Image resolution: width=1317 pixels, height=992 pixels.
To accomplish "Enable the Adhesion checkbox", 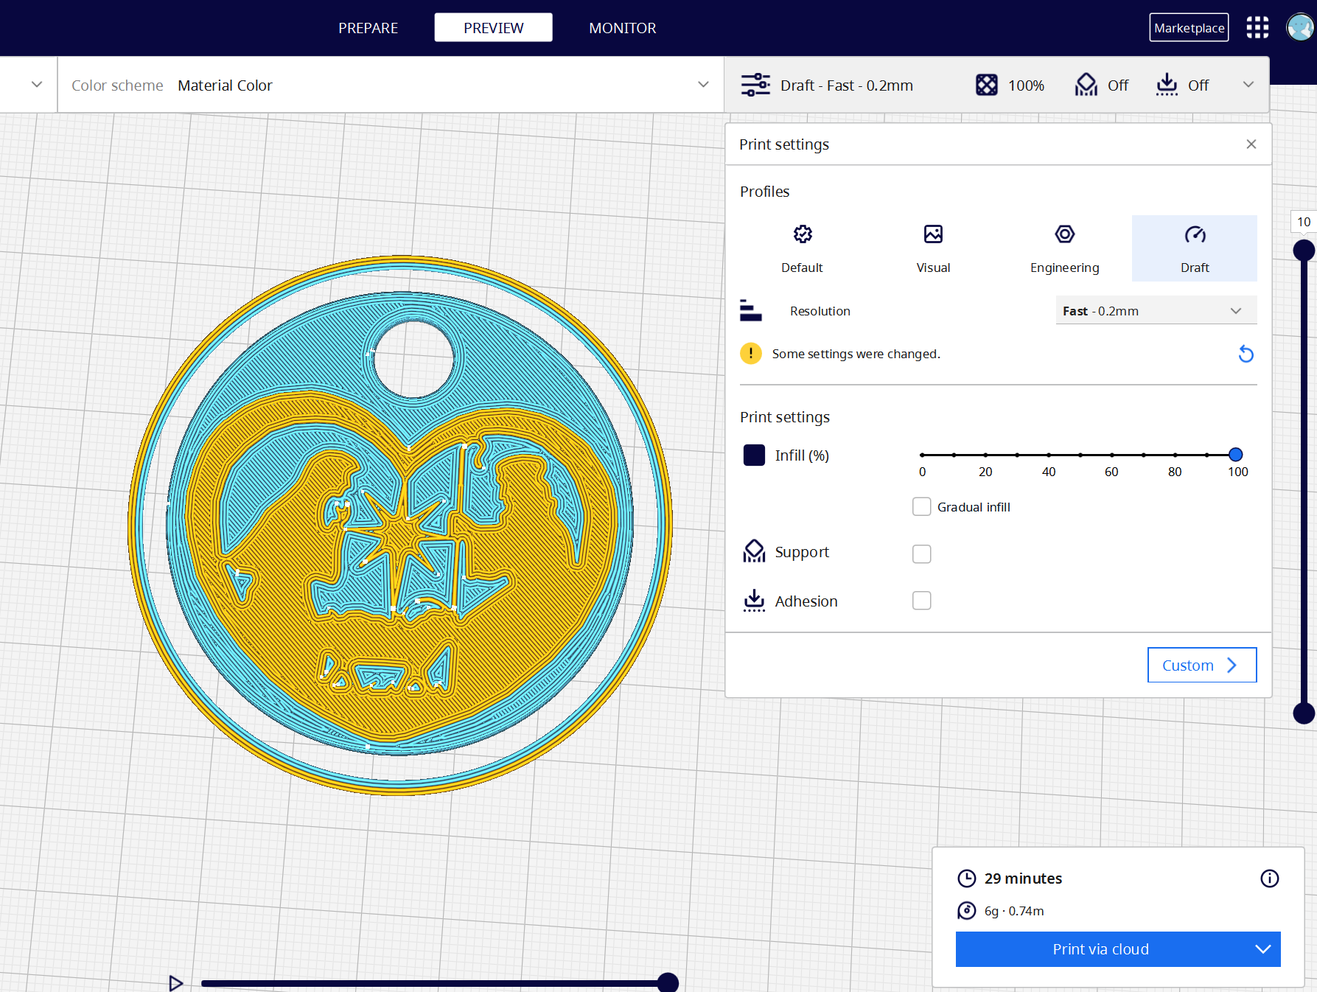I will click(x=921, y=601).
